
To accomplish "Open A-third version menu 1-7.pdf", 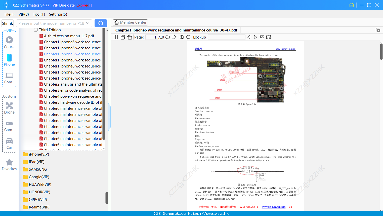I will click(x=69, y=36).
